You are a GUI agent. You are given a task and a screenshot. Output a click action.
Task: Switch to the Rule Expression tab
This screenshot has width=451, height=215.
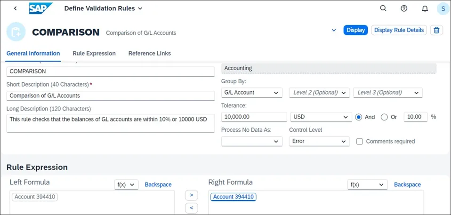click(94, 54)
